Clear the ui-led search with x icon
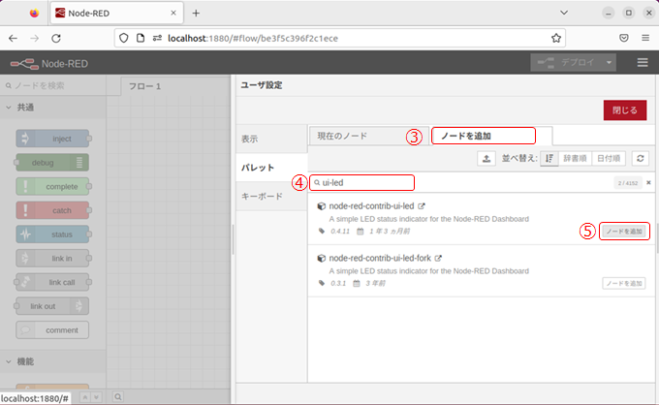Screen dimensions: 659x405 [x=648, y=182]
